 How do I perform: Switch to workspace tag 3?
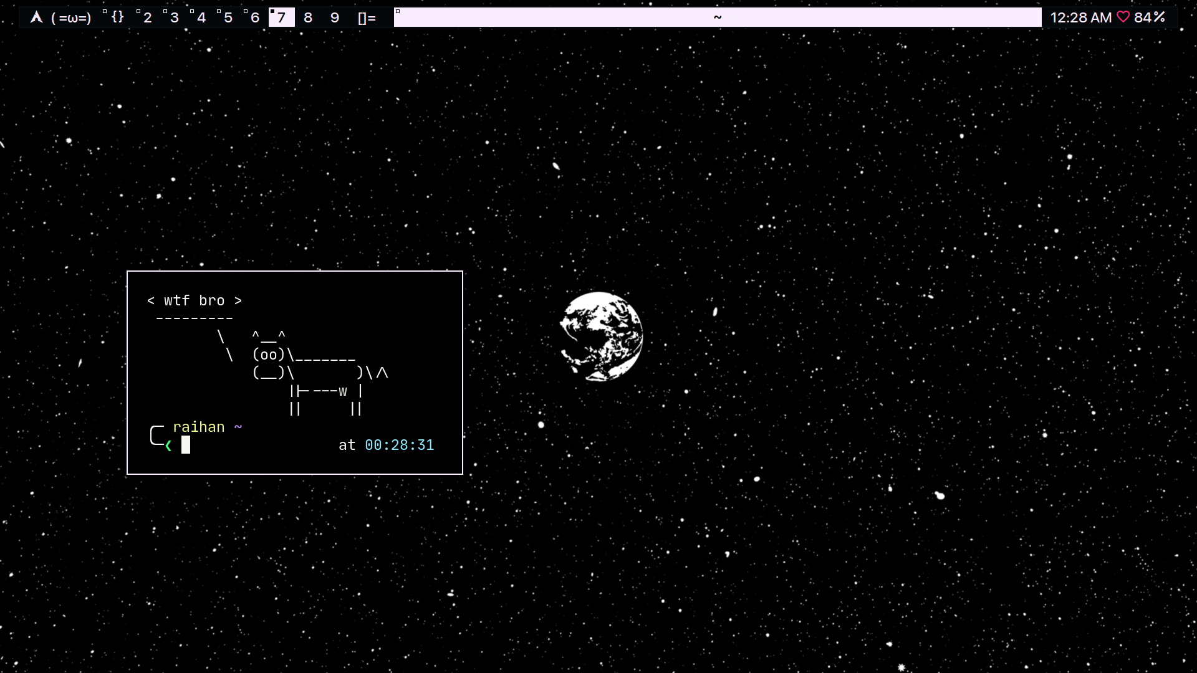[174, 17]
